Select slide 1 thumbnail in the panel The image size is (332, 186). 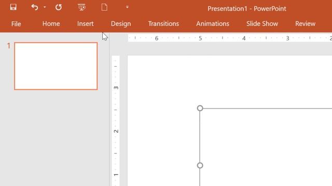point(56,66)
